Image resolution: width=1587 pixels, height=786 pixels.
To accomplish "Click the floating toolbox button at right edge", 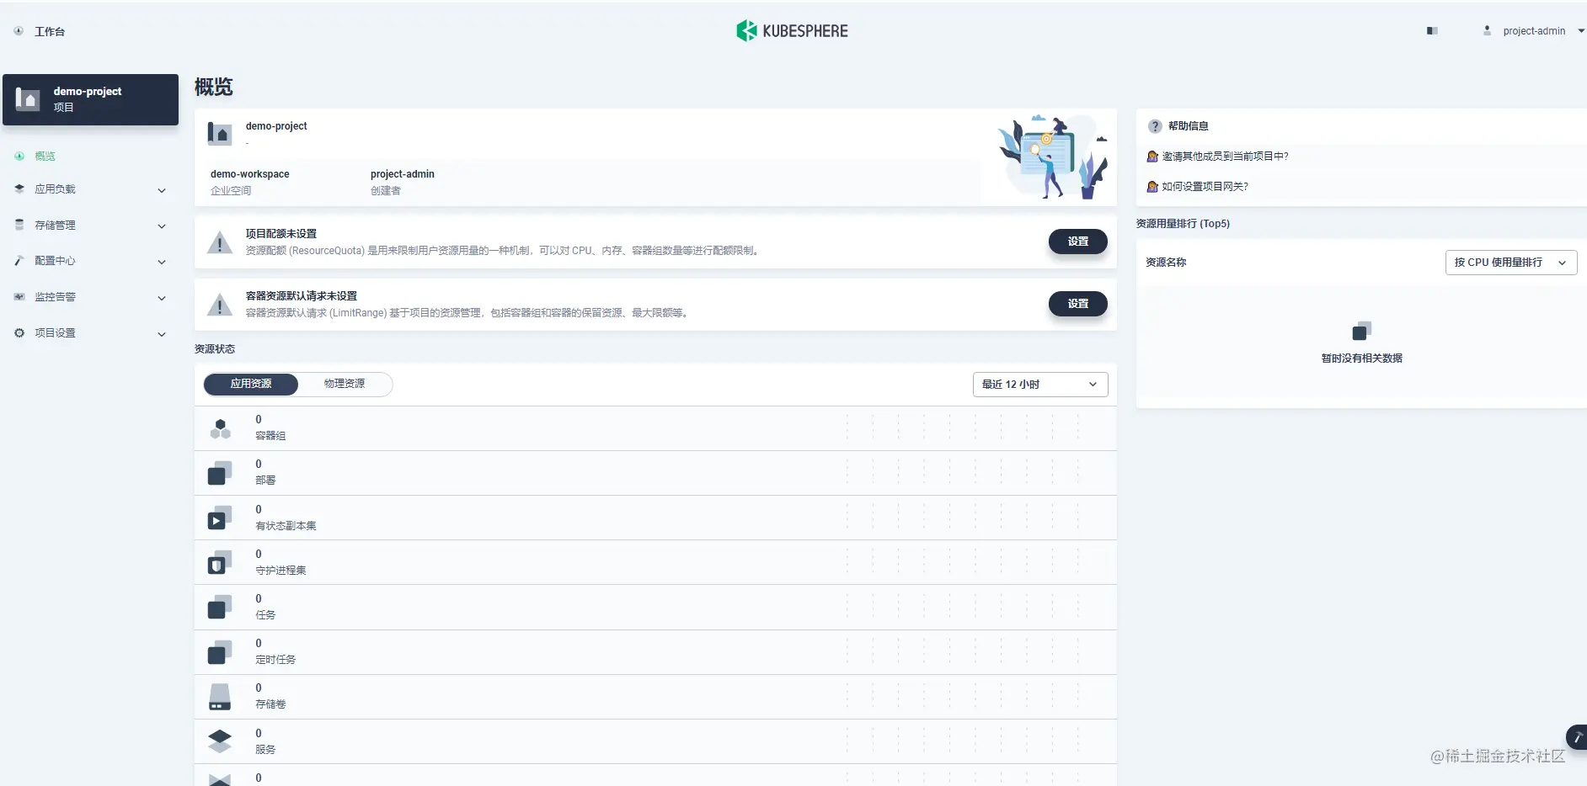I will [x=1577, y=737].
